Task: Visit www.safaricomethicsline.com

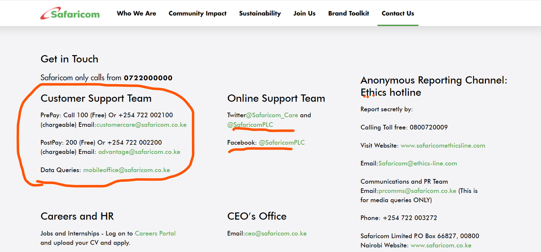Action: [x=443, y=145]
